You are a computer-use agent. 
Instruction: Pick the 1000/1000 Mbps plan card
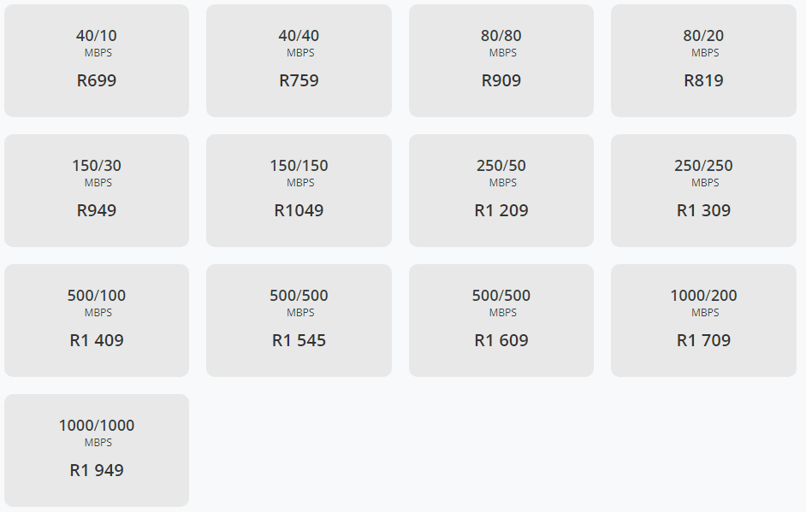coord(97,450)
